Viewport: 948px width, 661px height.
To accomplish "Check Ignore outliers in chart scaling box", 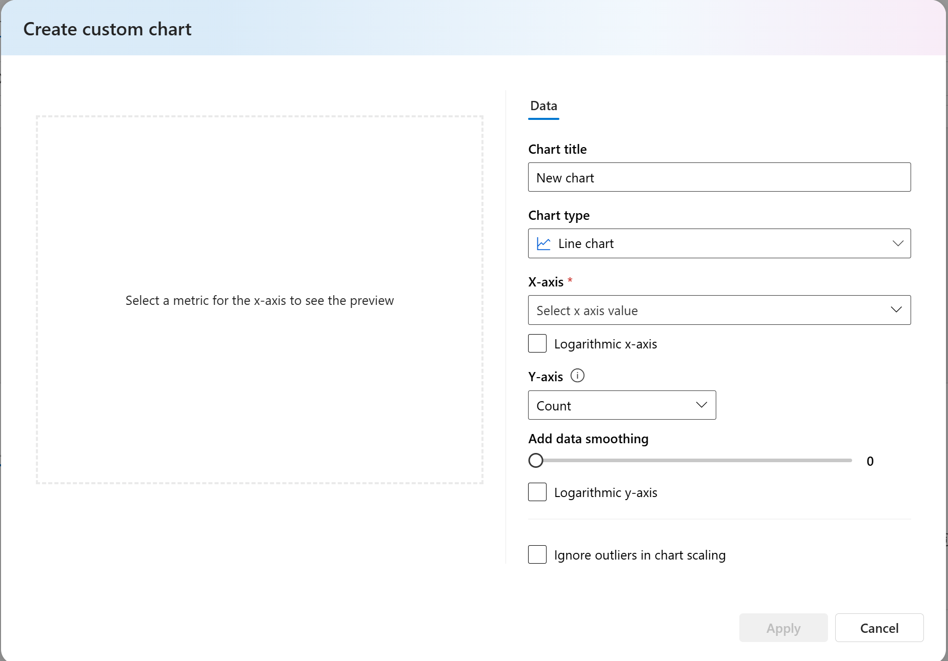I will point(537,554).
